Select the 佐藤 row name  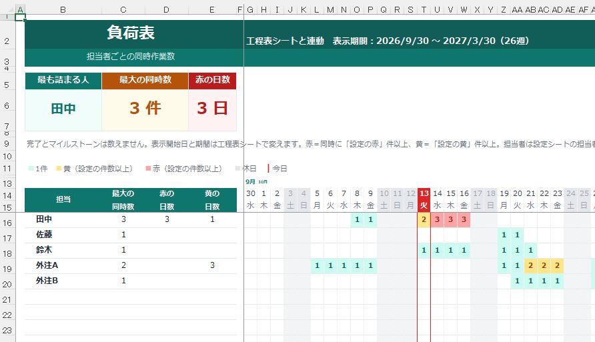44,235
